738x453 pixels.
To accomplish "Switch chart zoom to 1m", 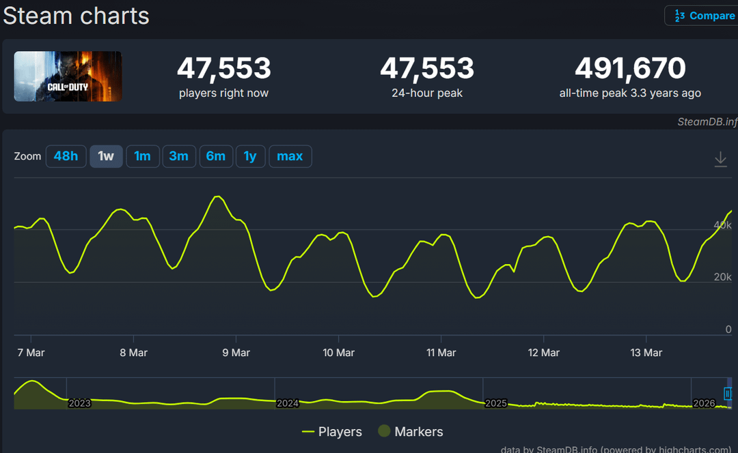I will 142,156.
